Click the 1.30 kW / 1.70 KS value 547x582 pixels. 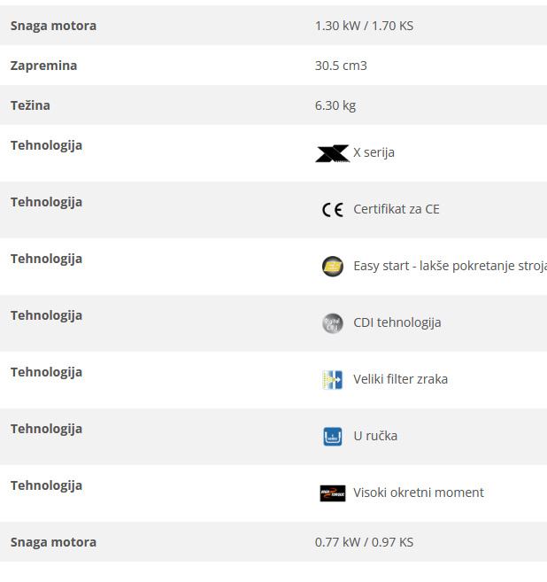(364, 26)
